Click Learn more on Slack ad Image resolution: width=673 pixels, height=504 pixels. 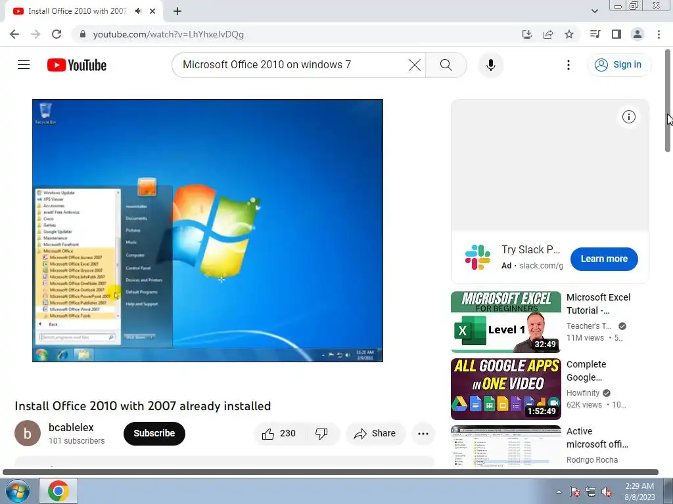pos(604,259)
